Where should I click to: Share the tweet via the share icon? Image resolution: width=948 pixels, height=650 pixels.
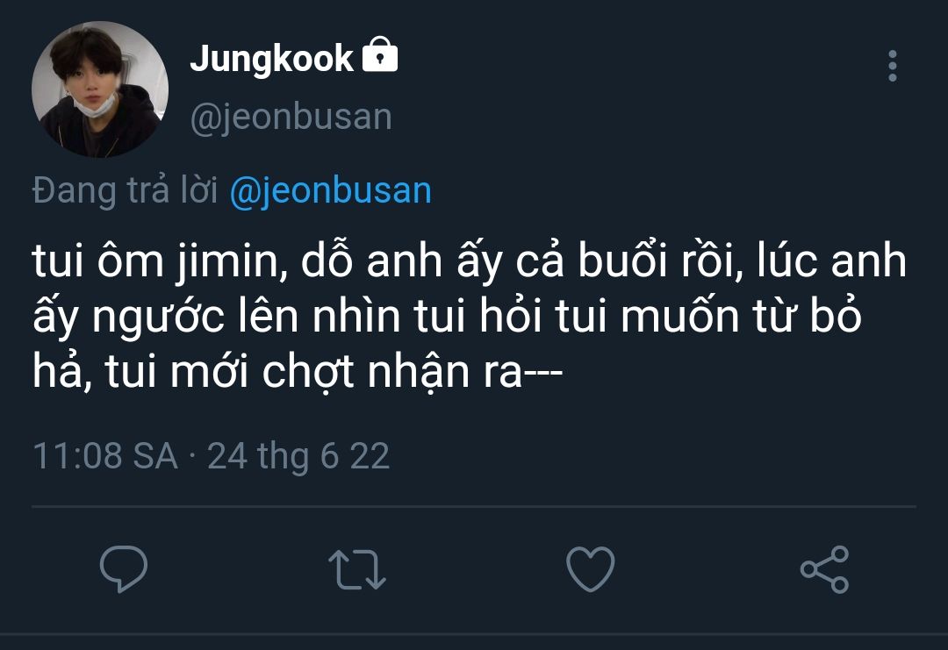825,568
